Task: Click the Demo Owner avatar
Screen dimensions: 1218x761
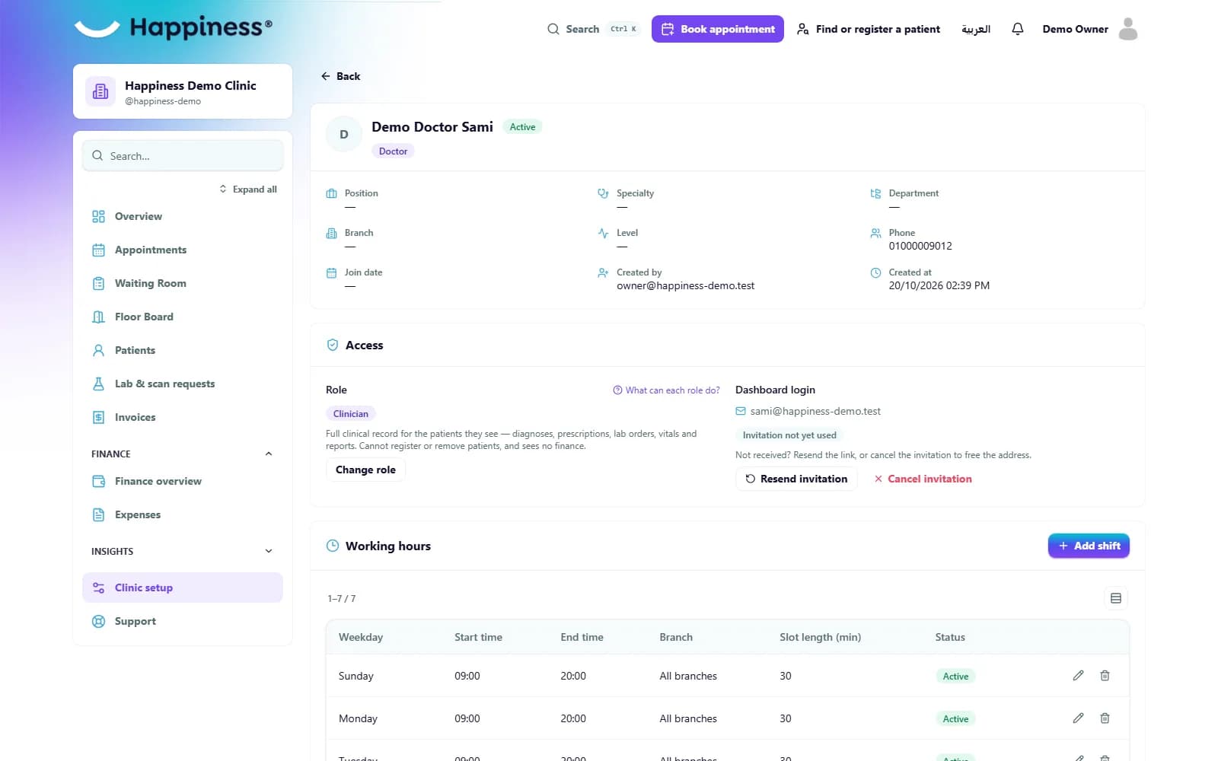Action: coord(1128,29)
